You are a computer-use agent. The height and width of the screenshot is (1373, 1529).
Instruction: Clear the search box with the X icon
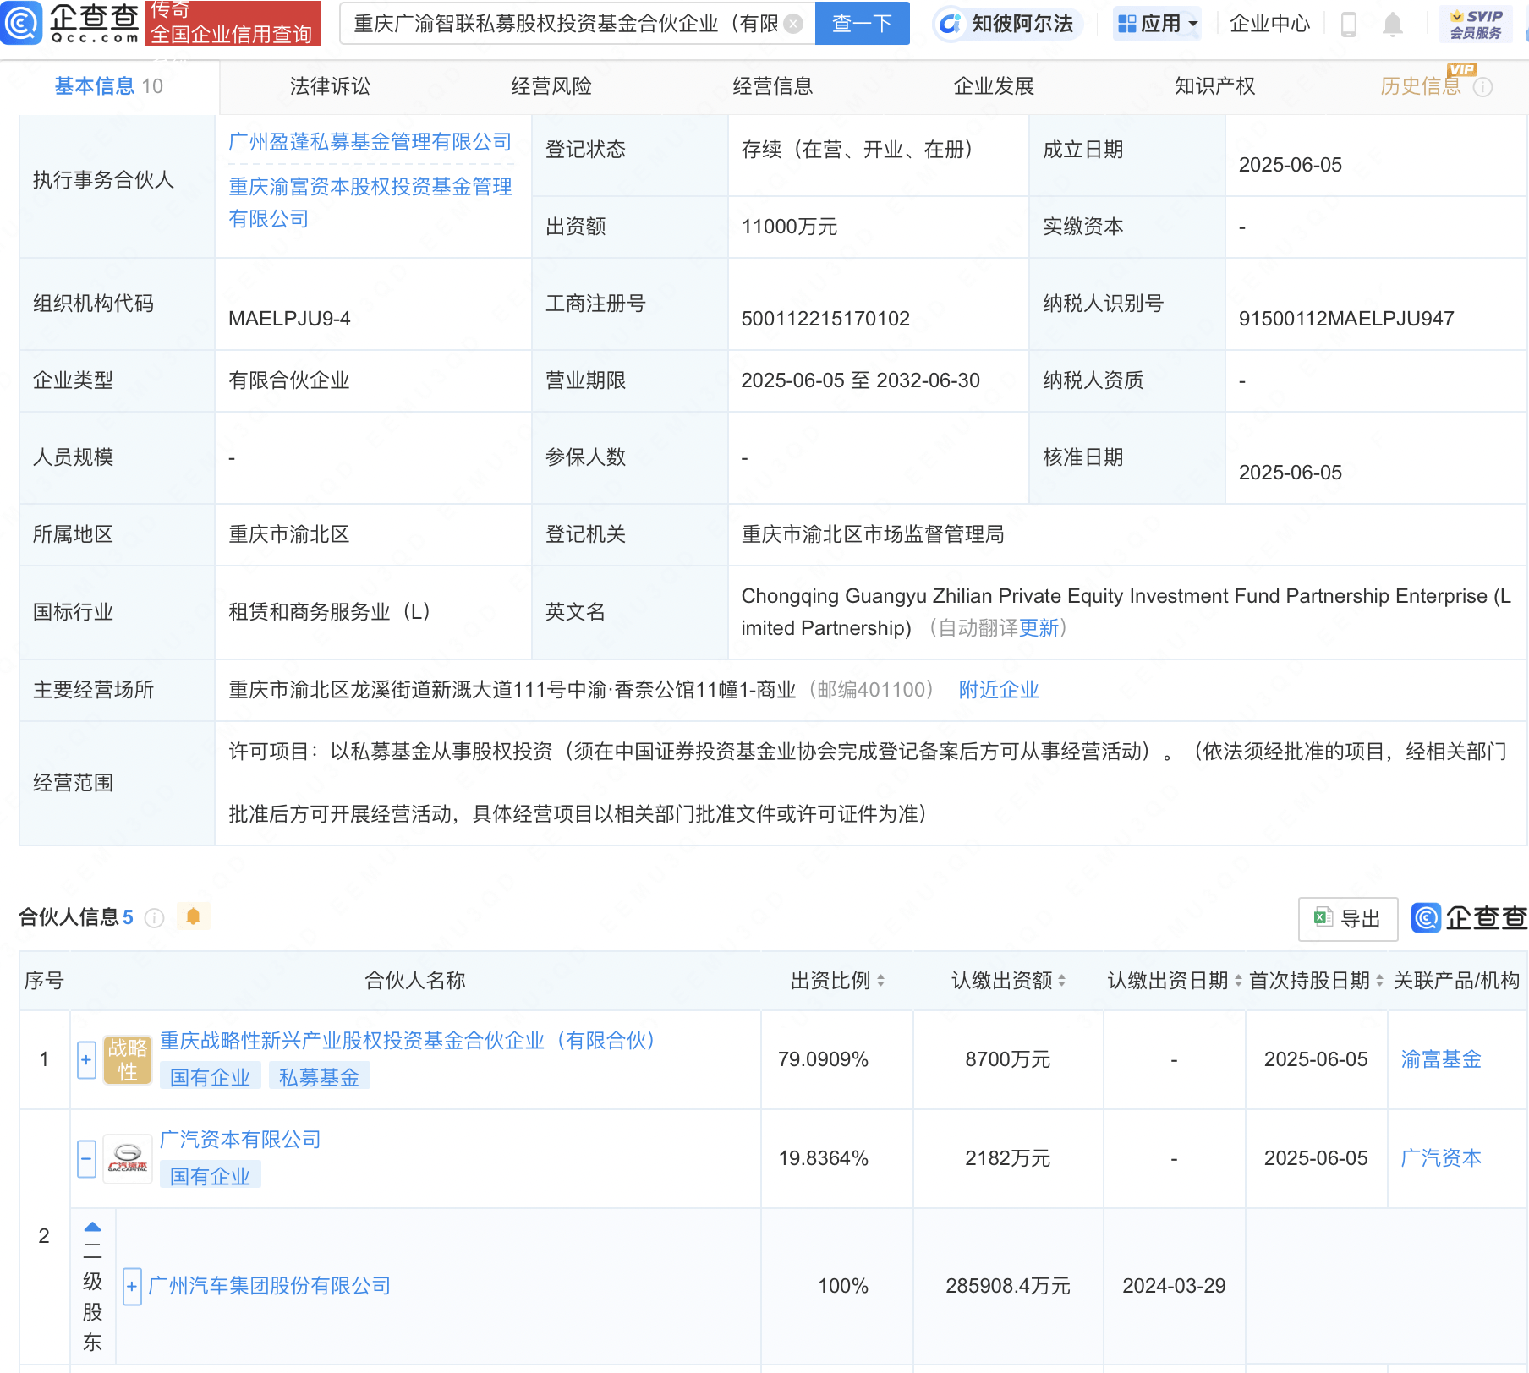793,24
